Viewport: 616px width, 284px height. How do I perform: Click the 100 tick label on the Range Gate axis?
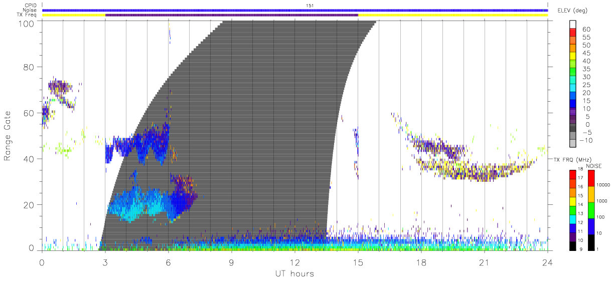[28, 23]
